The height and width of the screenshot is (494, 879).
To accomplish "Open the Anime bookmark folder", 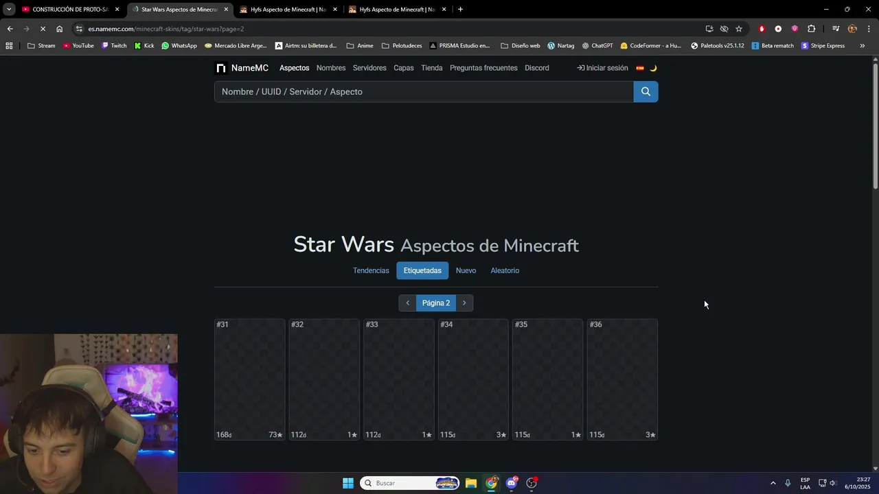I will (x=360, y=46).
